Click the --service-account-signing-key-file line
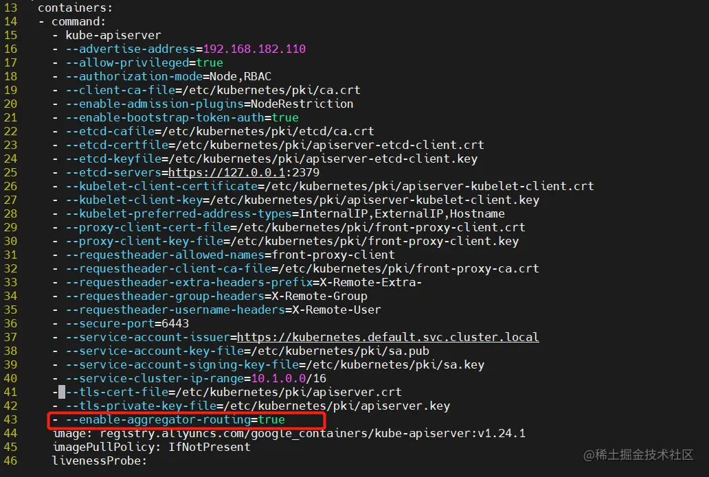 coord(268,364)
